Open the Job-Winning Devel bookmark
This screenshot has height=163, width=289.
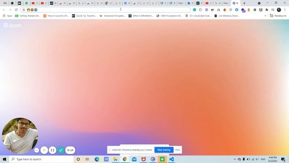227,16
